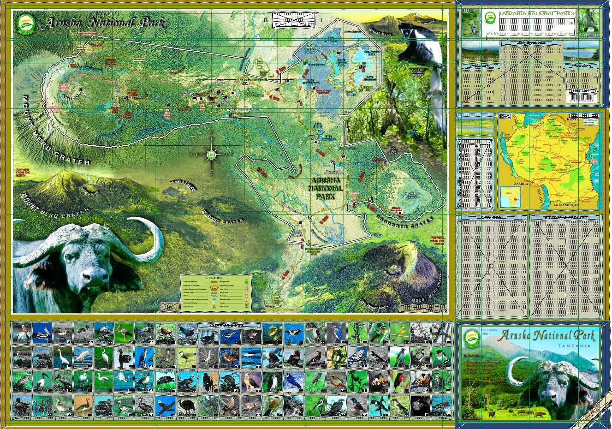Click the buffalo photo on the cover panel
612x429 pixels.
coord(552,387)
